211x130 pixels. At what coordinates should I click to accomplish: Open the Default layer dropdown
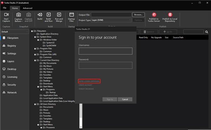pos(14,32)
